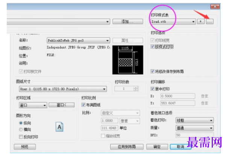Toggle 将修改保存到布局 checkbox
229x154 pixels.
[152, 71]
